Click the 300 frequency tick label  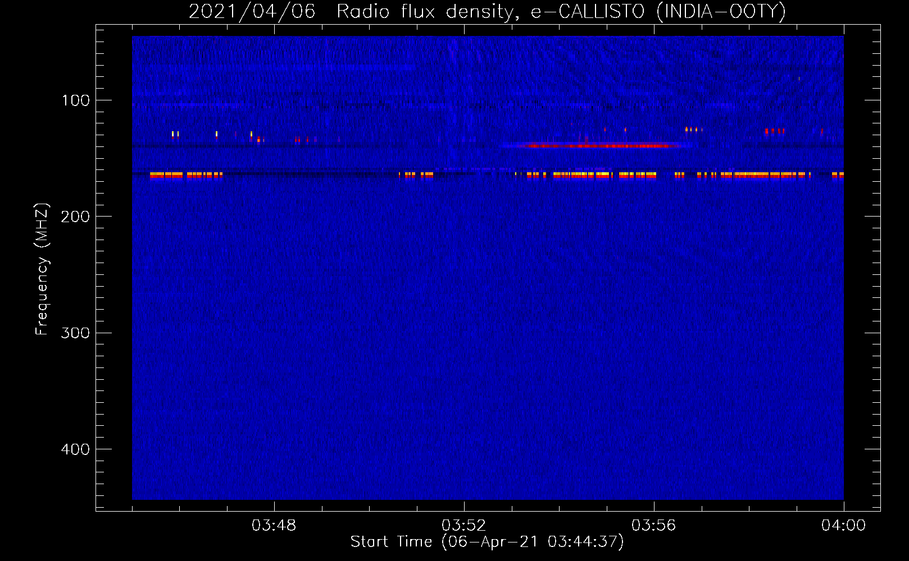pyautogui.click(x=76, y=333)
